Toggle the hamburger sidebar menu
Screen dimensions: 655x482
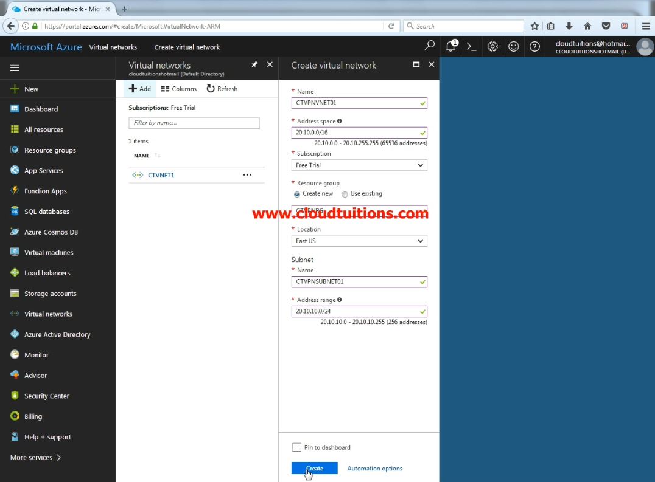15,67
